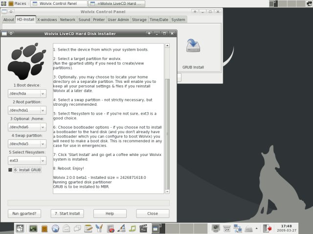
Task: Click the network cable tray icon
Action: pyautogui.click(x=227, y=229)
